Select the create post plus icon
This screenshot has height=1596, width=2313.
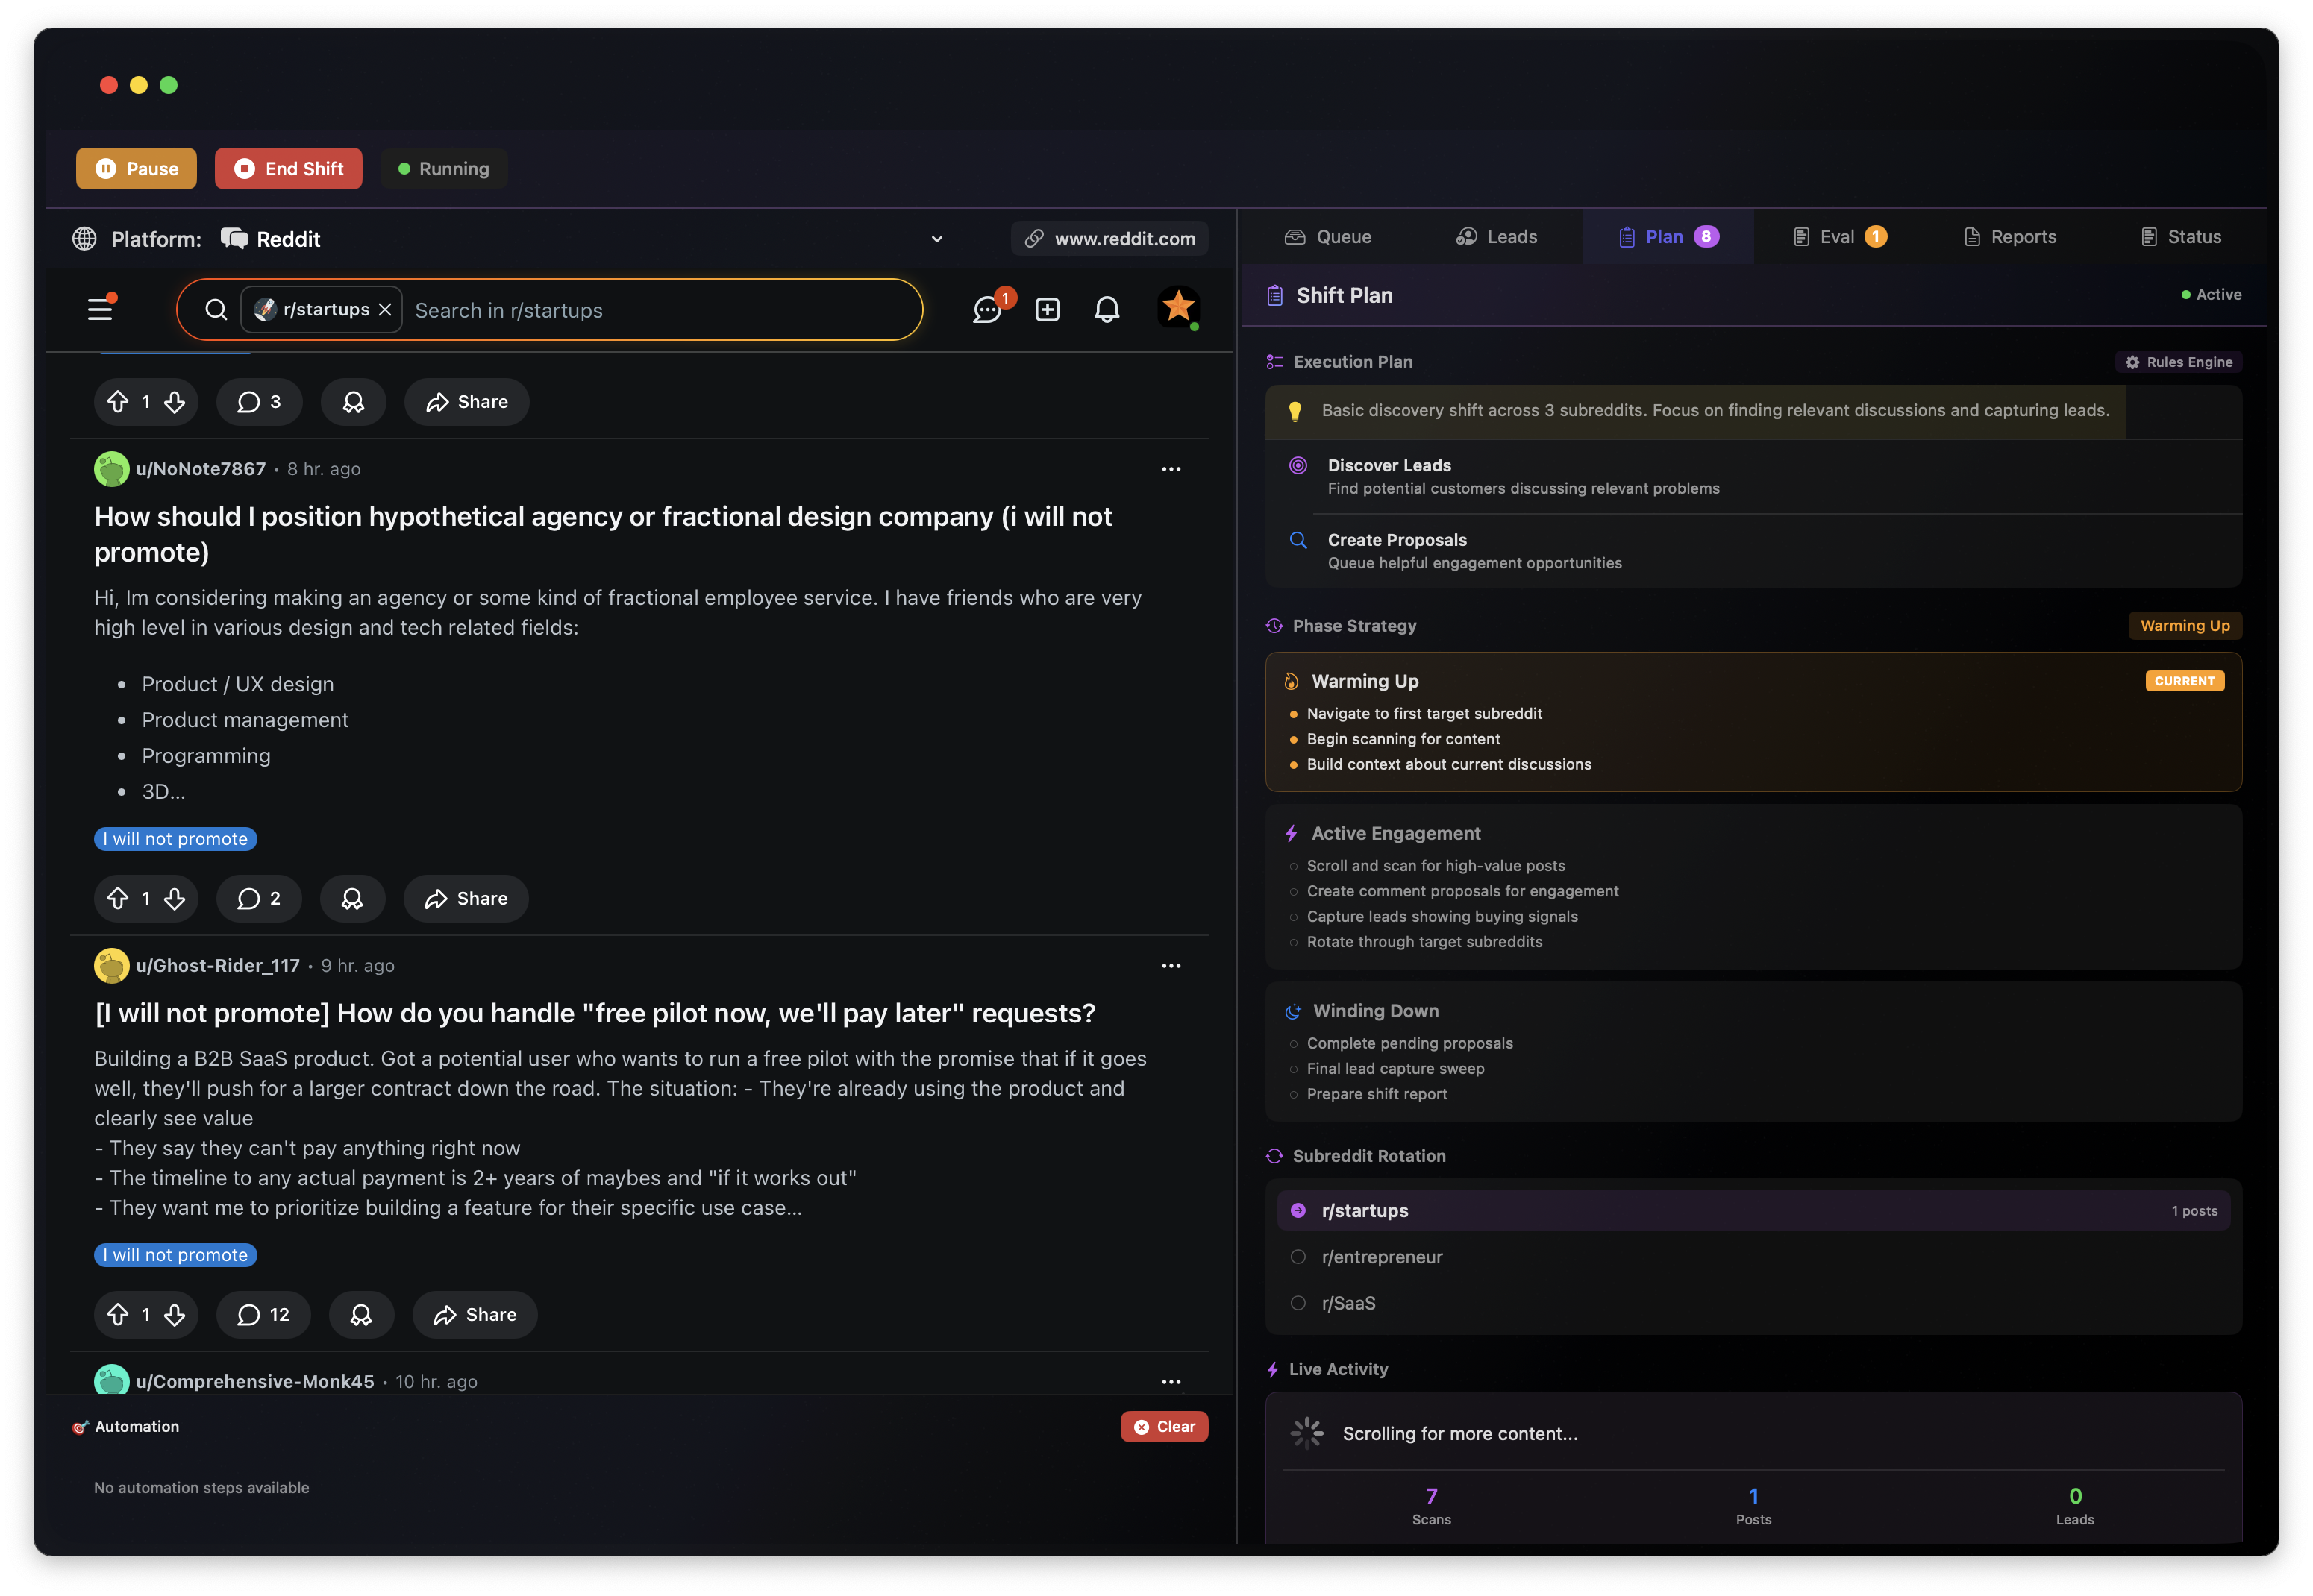[x=1047, y=310]
